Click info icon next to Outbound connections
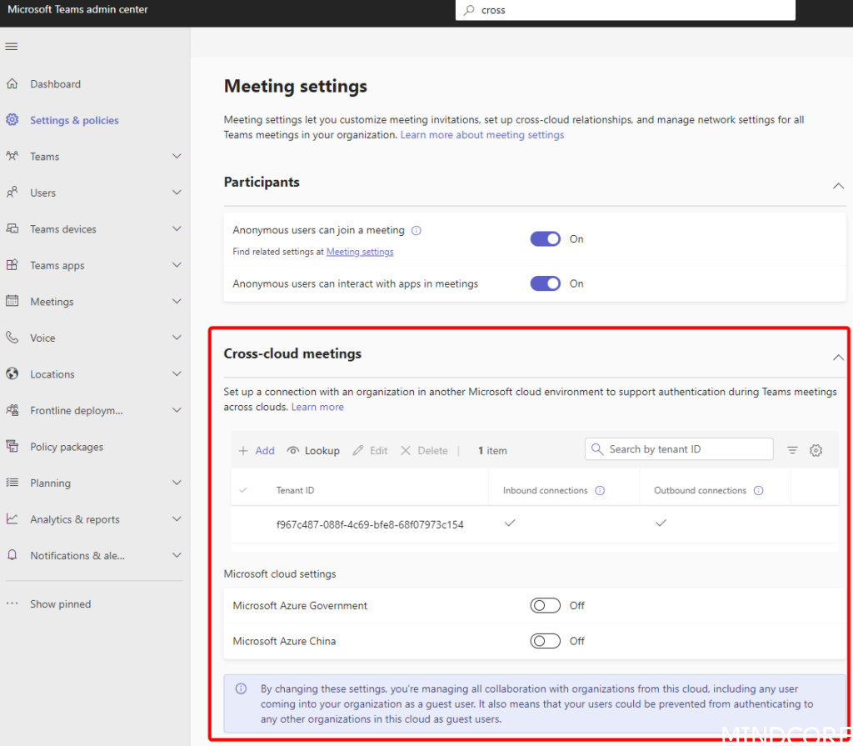Screen dimensions: 853x746 [x=758, y=491]
